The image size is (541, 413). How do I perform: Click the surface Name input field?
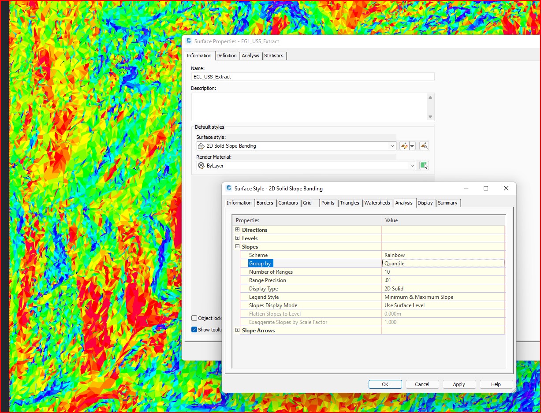313,77
